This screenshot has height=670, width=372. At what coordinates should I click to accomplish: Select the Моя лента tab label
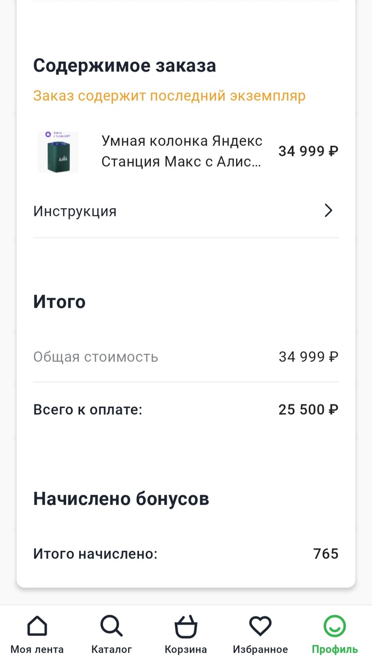click(x=37, y=649)
